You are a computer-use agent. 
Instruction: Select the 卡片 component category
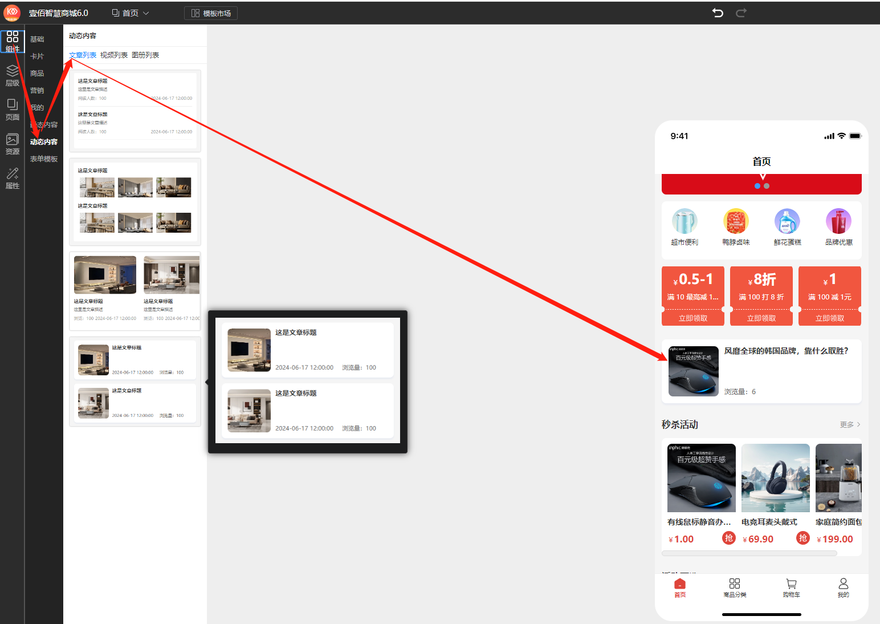(37, 56)
